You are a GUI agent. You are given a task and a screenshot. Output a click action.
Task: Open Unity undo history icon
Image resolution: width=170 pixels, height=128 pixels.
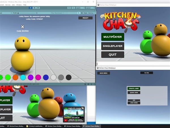pyautogui.click(x=69, y=8)
